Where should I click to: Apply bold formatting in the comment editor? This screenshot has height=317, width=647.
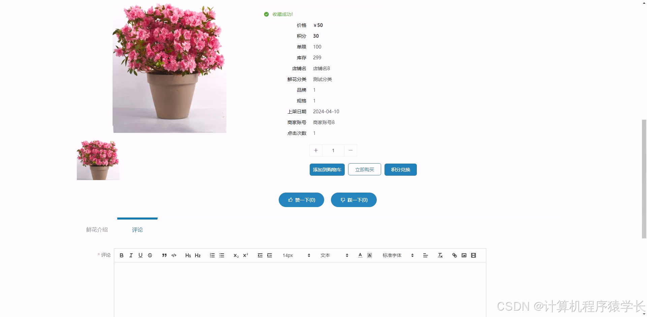122,255
